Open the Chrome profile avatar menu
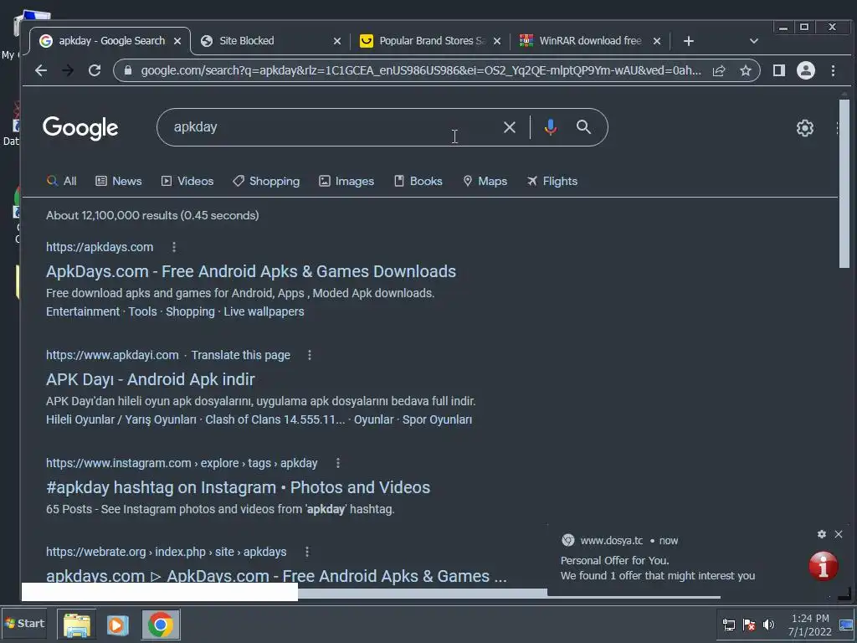 coord(806,70)
